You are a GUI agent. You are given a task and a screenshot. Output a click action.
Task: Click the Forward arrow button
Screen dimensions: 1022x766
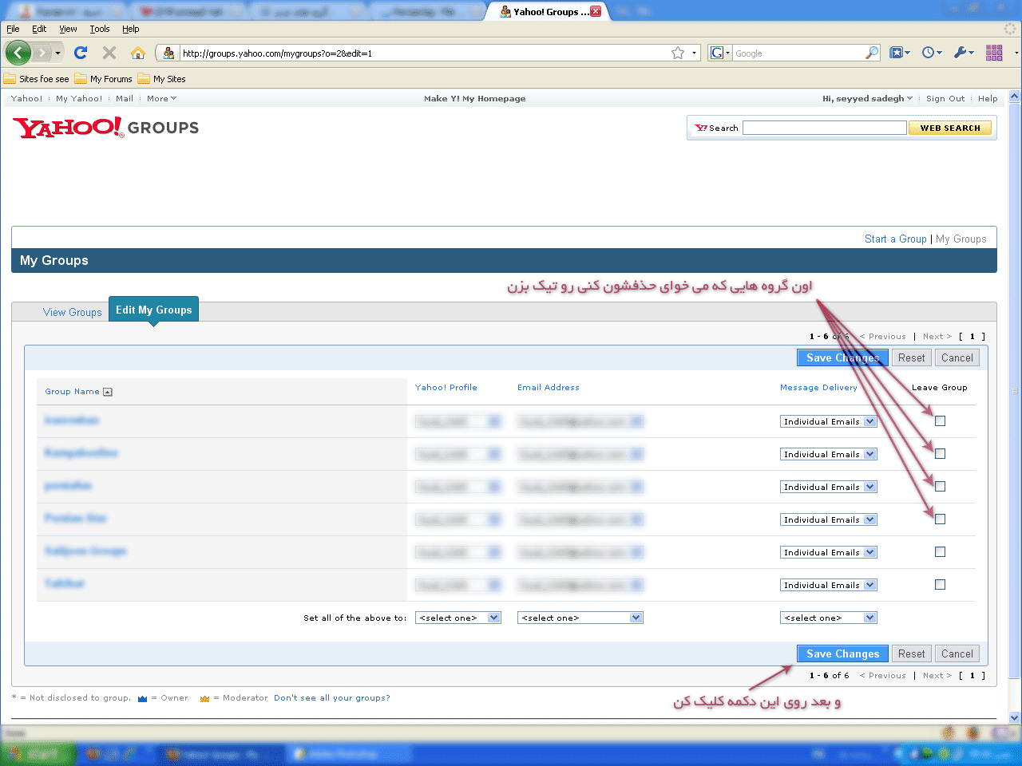(42, 53)
